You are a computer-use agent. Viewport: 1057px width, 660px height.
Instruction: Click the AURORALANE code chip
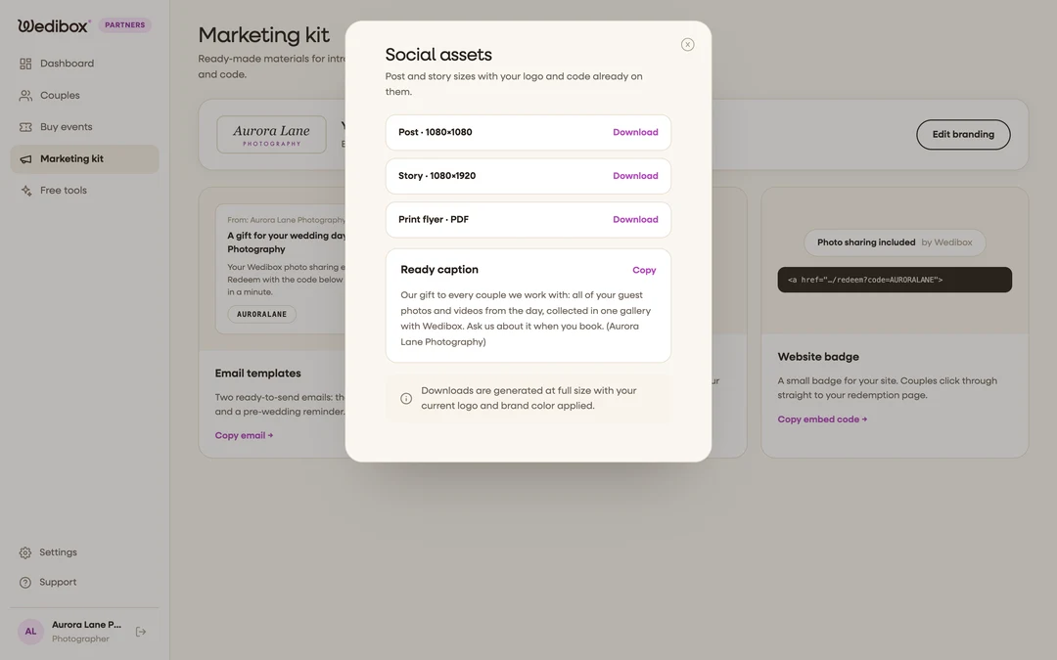click(x=261, y=314)
